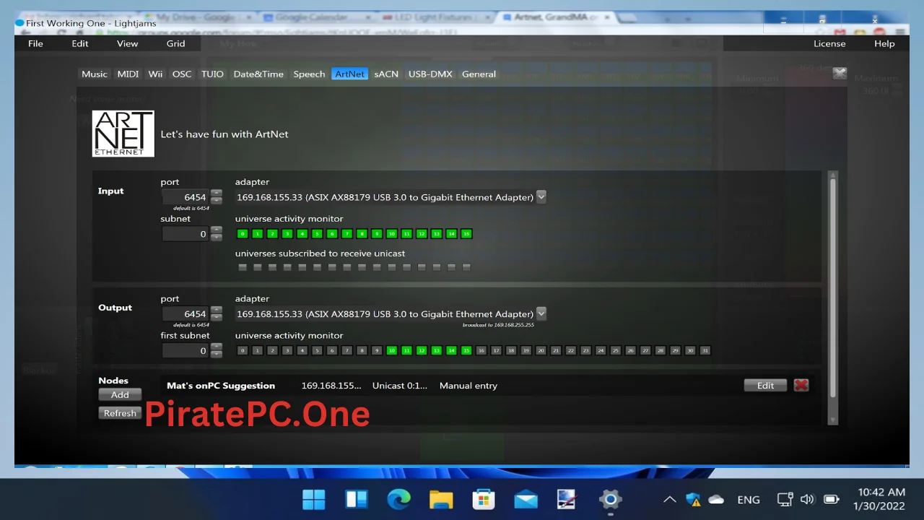The image size is (924, 520).
Task: Open Microsoft Store from the taskbar
Action: pyautogui.click(x=484, y=499)
